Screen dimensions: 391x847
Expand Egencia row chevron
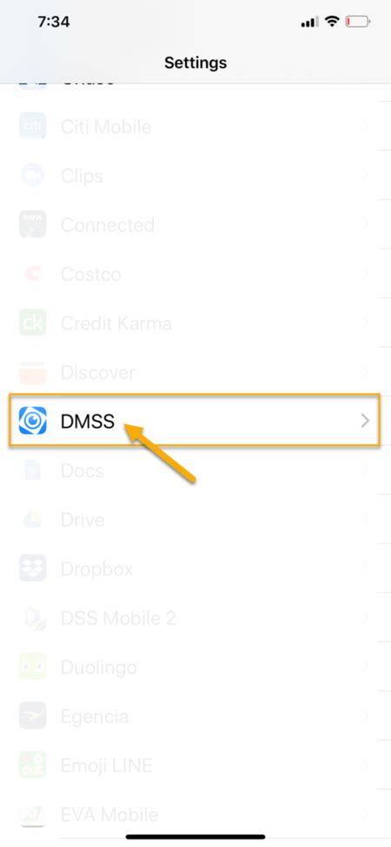[366, 716]
